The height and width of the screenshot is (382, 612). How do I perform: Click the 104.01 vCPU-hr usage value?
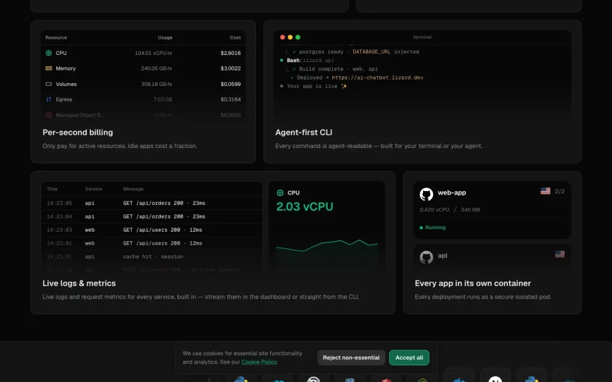[154, 53]
